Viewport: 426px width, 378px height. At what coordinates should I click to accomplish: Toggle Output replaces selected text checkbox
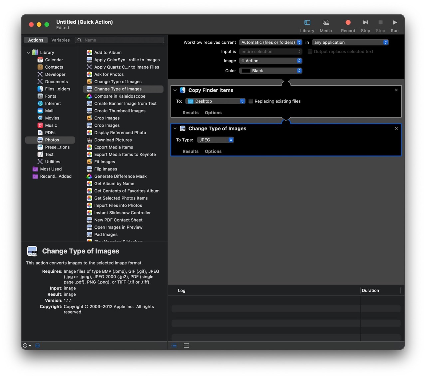coord(310,52)
